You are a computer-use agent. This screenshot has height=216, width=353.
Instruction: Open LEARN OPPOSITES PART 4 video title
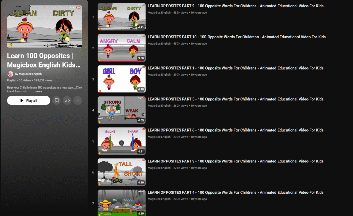pyautogui.click(x=235, y=192)
